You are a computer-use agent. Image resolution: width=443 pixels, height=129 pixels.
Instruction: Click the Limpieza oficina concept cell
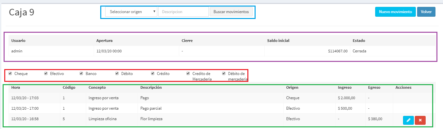tap(103, 119)
